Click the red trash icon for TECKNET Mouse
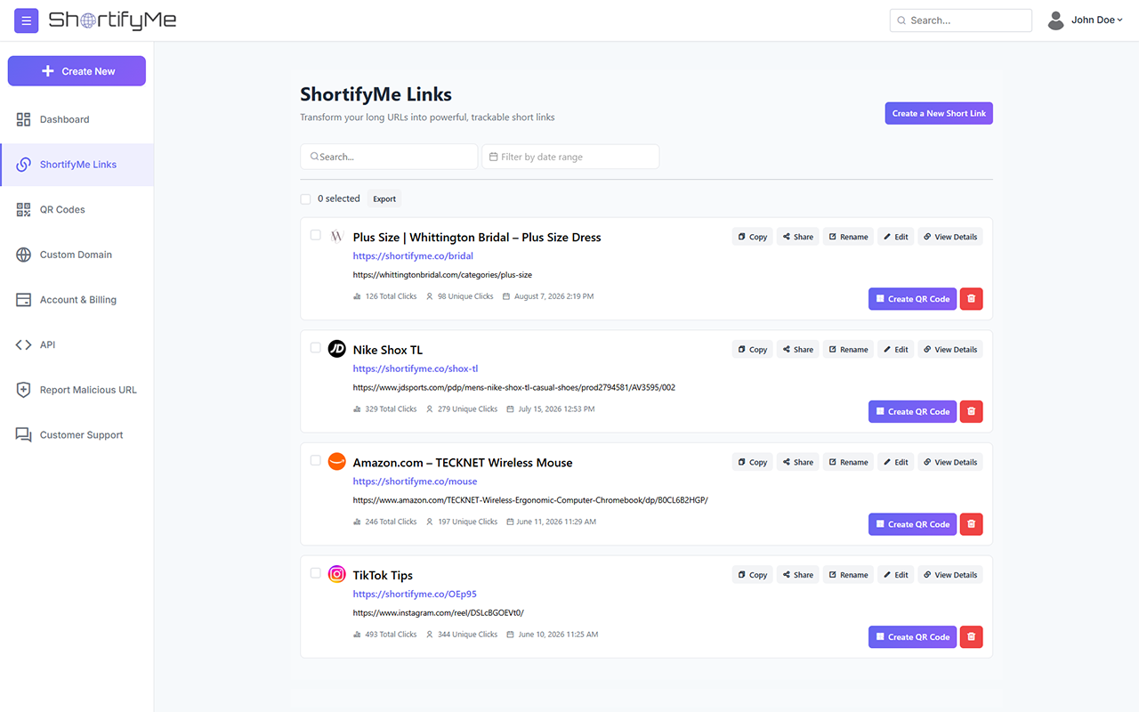 972,524
